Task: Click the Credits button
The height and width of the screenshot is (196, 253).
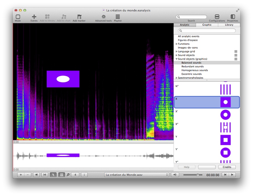Action: click(x=227, y=167)
